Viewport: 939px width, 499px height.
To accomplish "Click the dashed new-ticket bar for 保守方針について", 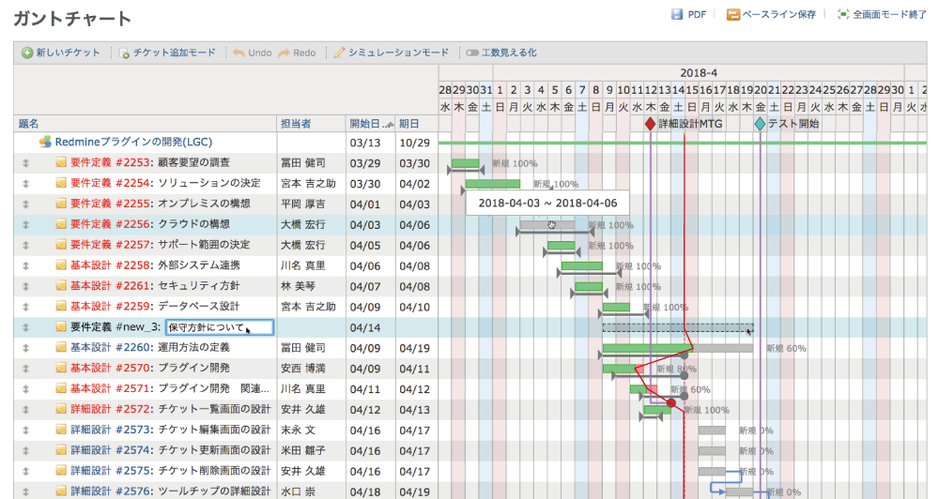I will click(x=678, y=327).
